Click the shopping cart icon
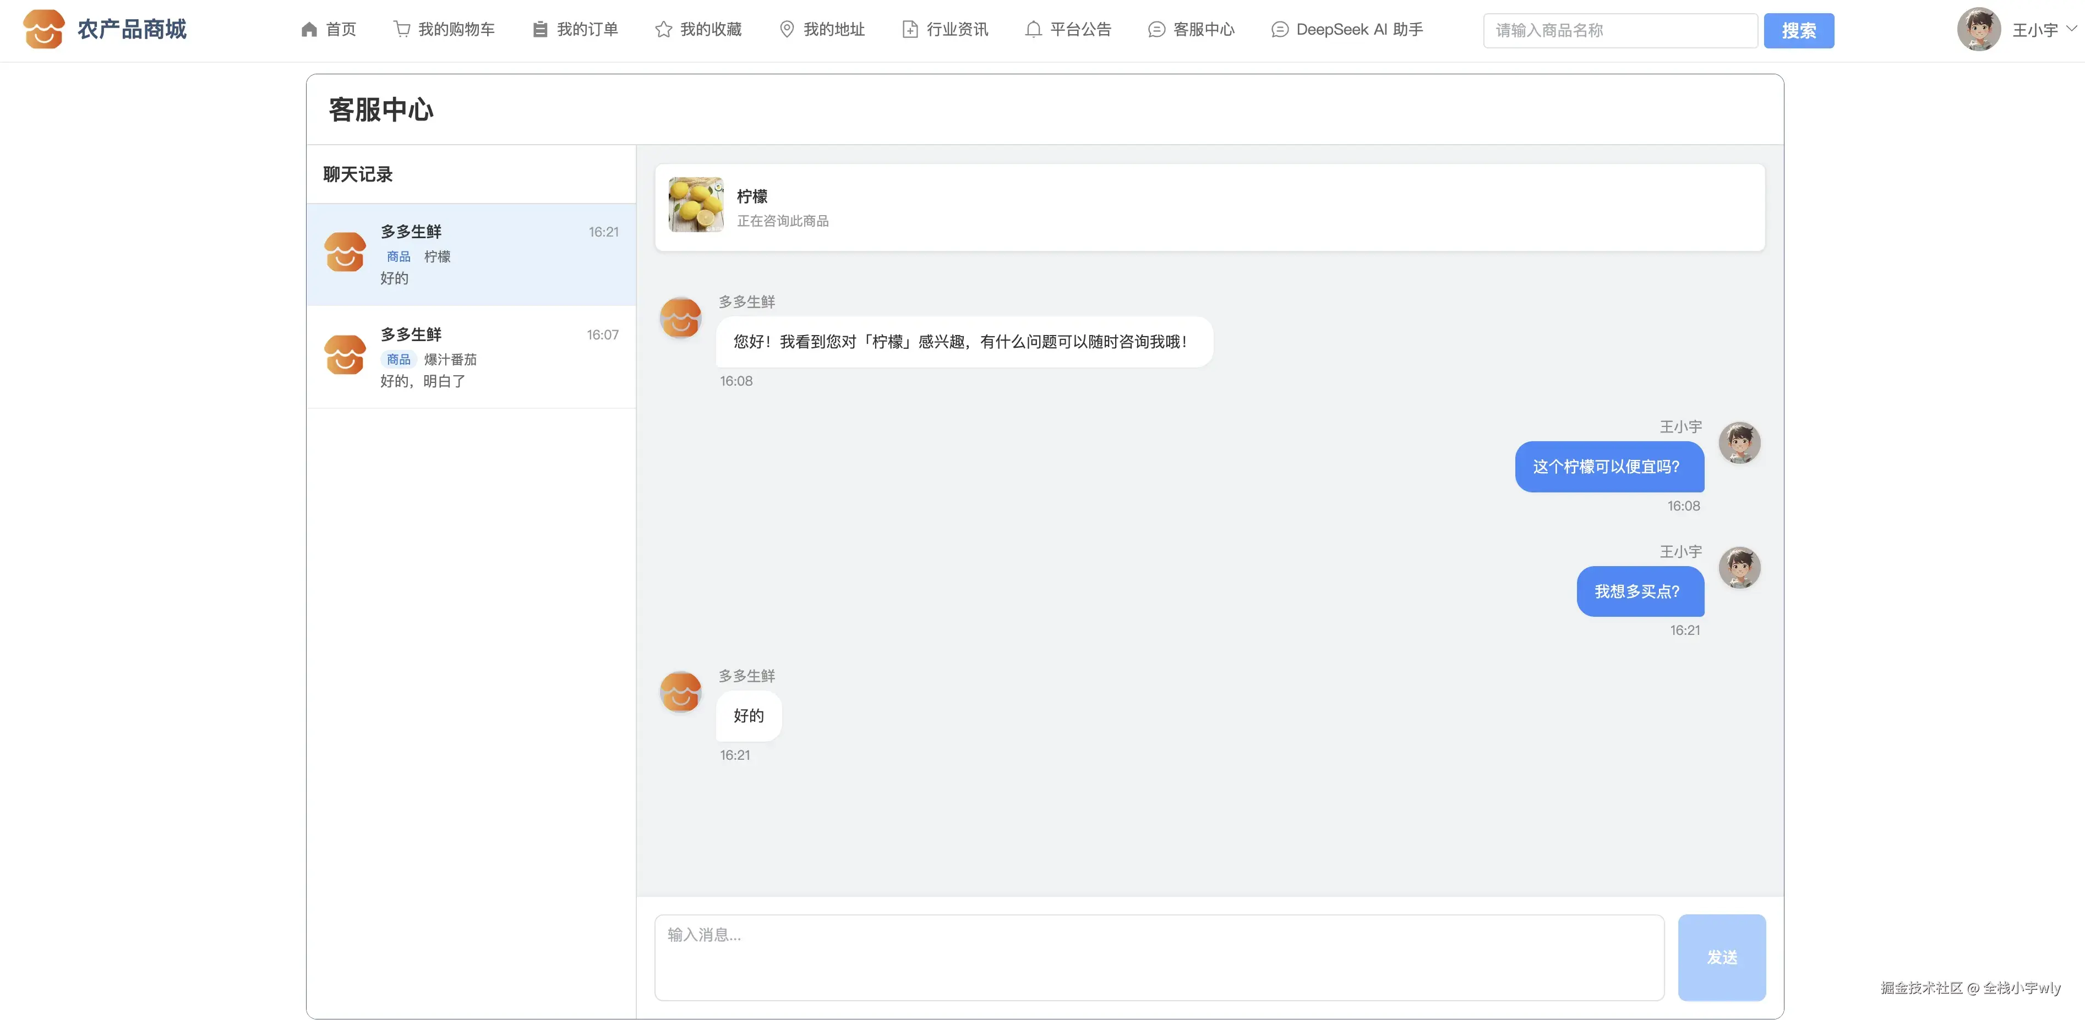Viewport: 2085px width, 1020px height. 401,29
